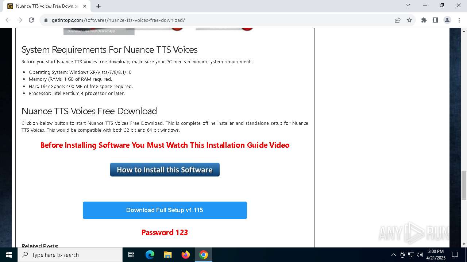
Task: Open the clock showing 3:00 PM
Action: pos(436,255)
